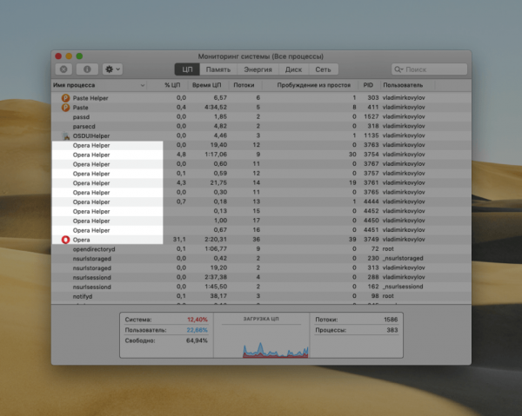The width and height of the screenshot is (522, 416).
Task: Click the stop process toolbar button
Action: coord(64,69)
